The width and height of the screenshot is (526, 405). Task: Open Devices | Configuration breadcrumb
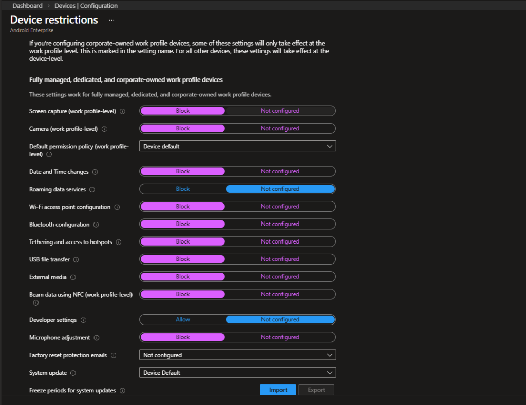(86, 6)
